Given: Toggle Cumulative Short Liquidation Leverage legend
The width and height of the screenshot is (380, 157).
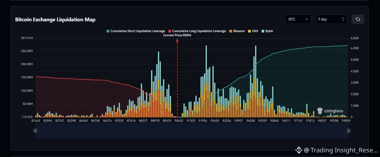Looking at the screenshot, I should 136,31.
